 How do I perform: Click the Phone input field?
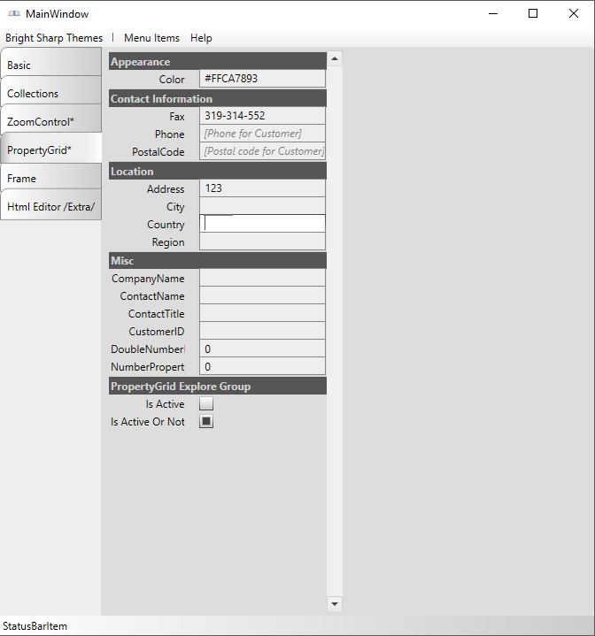(262, 134)
